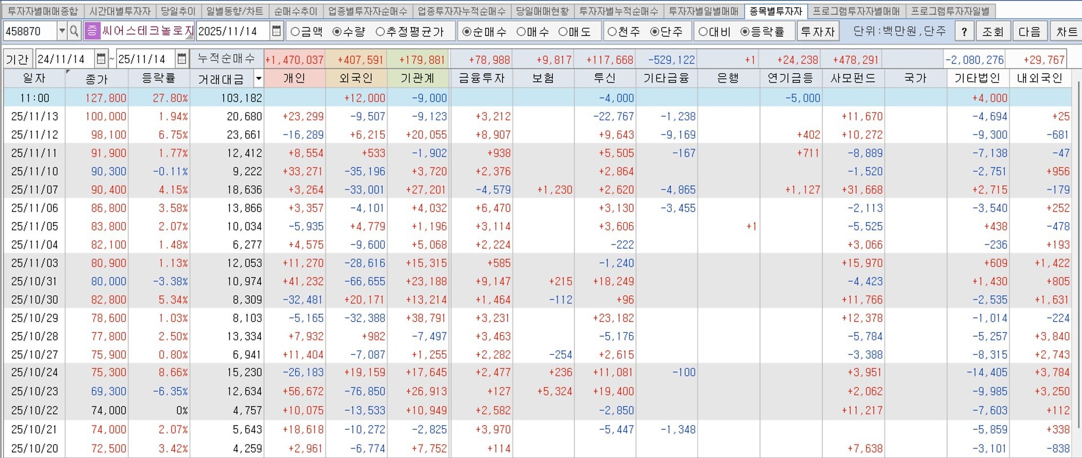Click the question mark help button
Viewport: 1082px width, 458px height.
tap(964, 32)
